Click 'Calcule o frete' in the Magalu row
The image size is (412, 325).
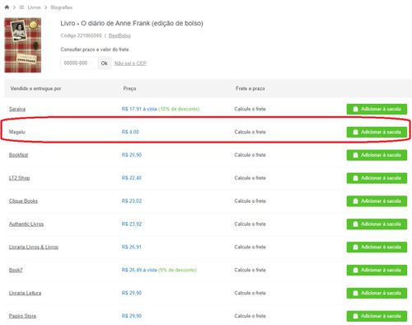click(x=250, y=132)
